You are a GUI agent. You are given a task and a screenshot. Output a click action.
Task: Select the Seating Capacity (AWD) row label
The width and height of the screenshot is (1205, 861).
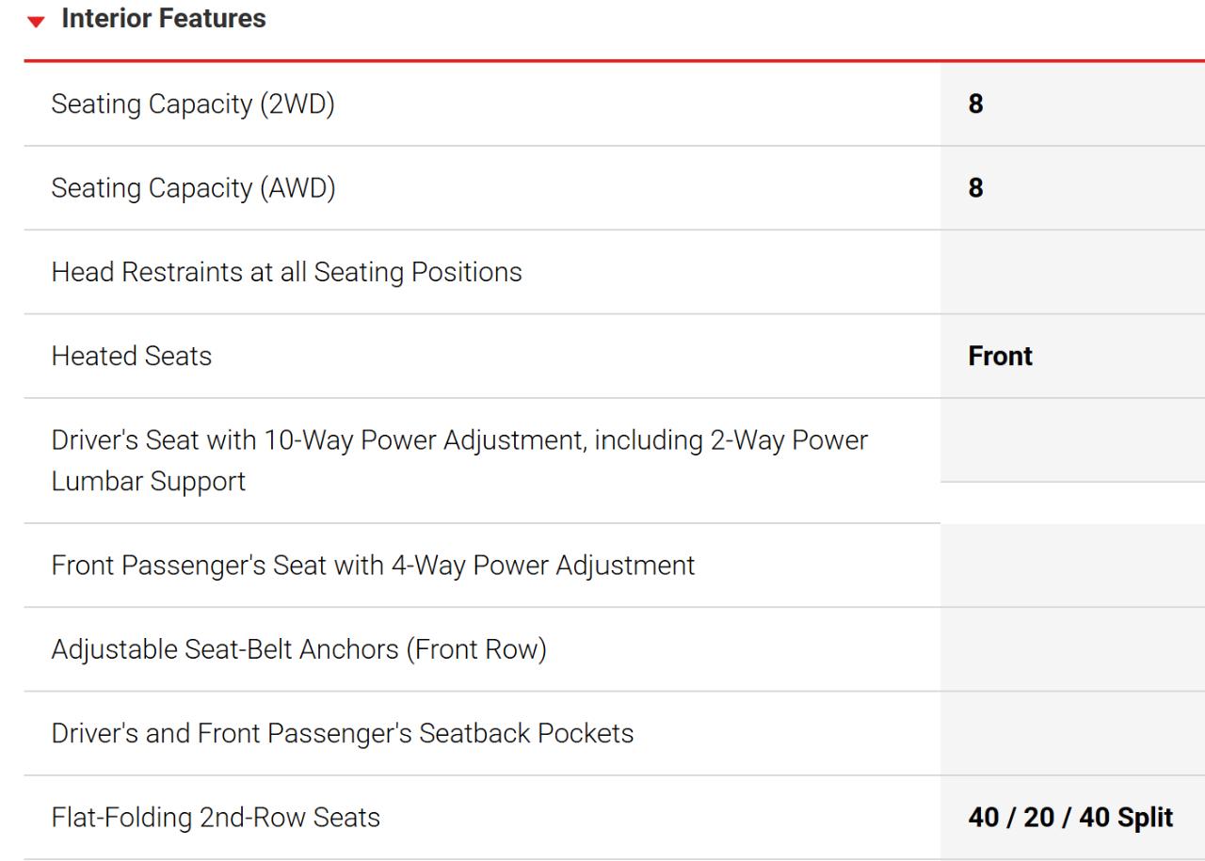pos(193,188)
